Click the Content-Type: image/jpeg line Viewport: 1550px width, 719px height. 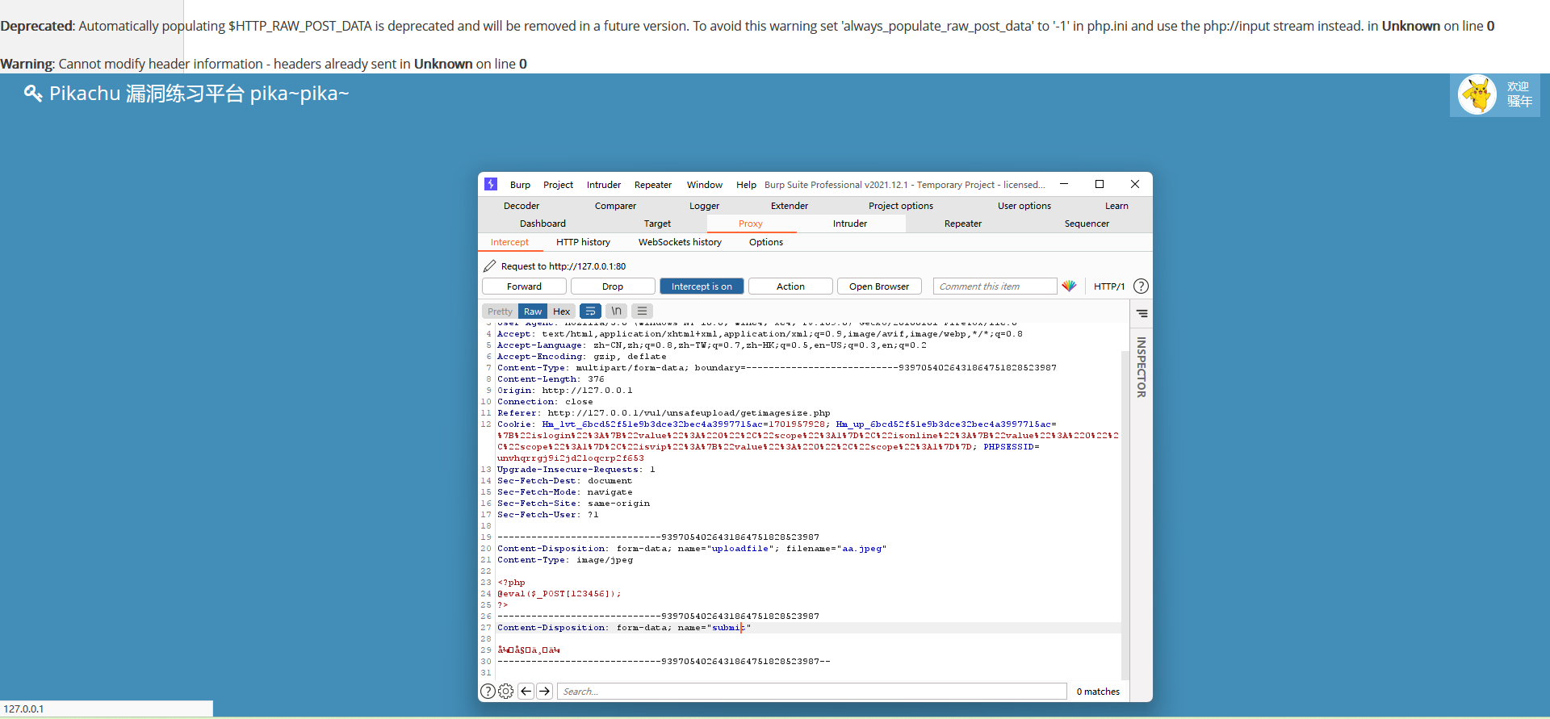(x=565, y=559)
